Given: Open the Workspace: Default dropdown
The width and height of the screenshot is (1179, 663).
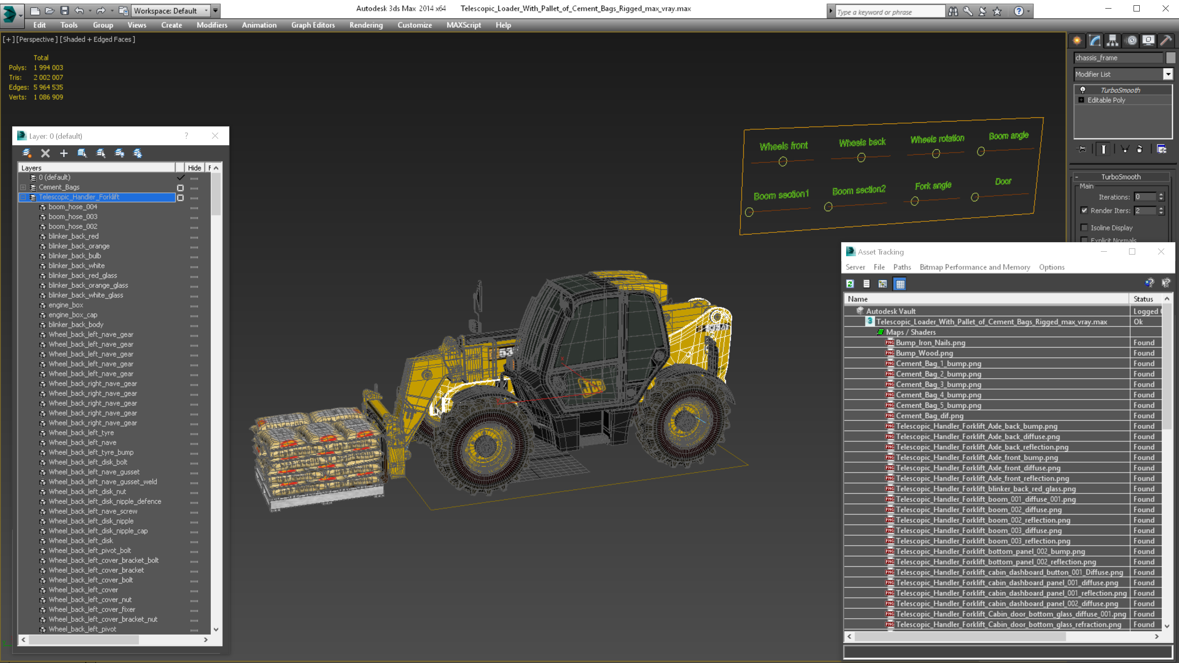Looking at the screenshot, I should (170, 11).
